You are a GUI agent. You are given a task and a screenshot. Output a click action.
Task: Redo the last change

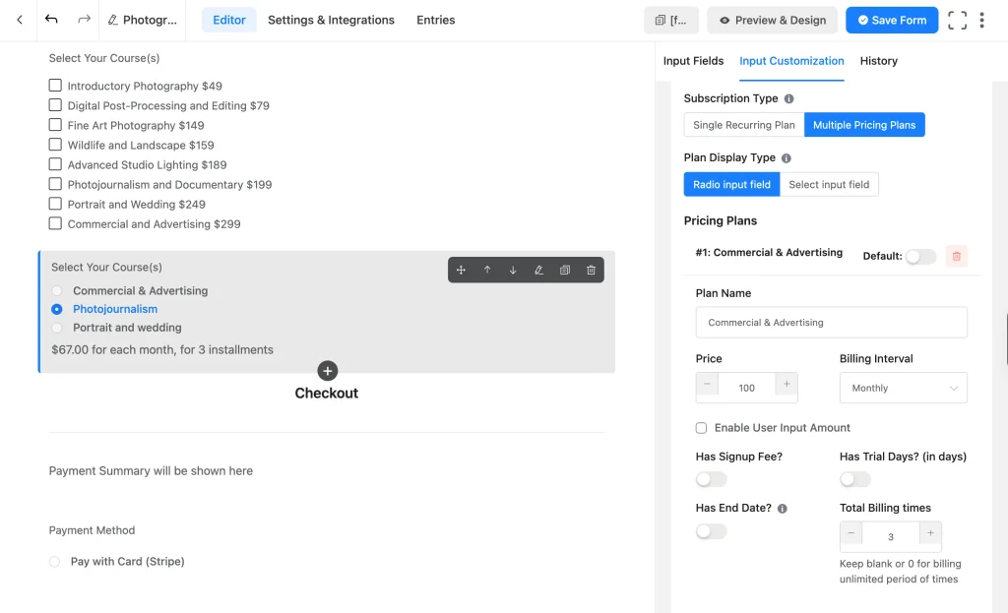coord(84,20)
